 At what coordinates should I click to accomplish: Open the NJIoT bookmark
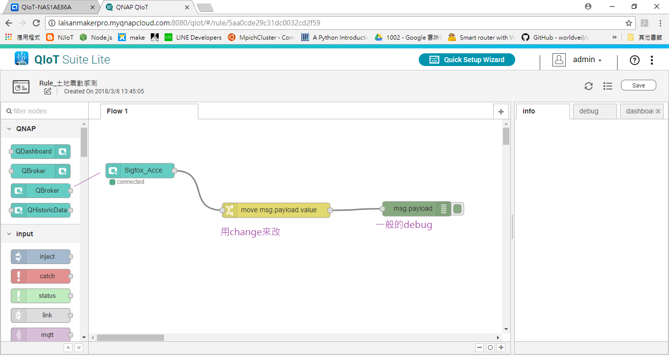60,37
